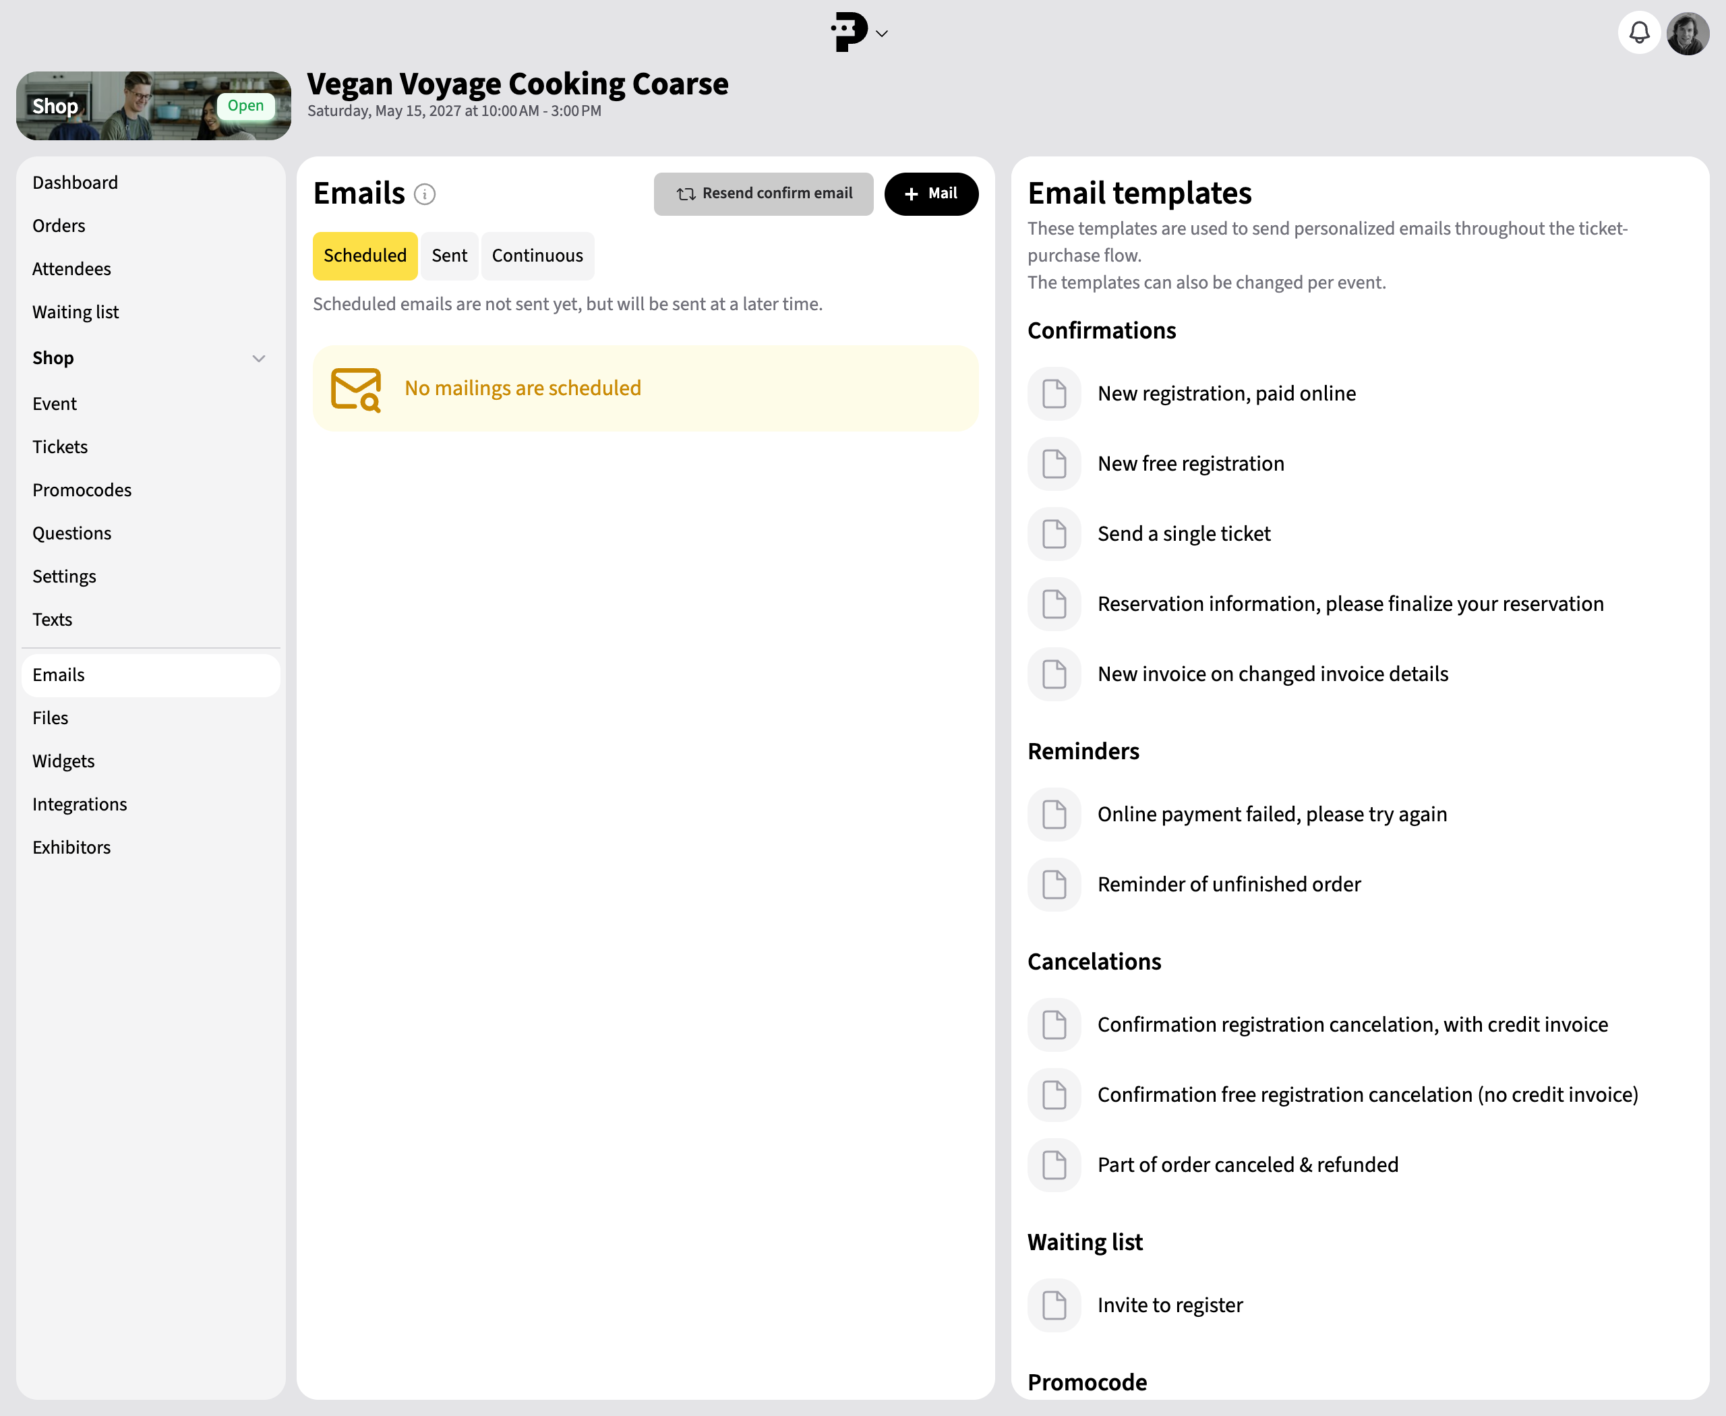1726x1416 pixels.
Task: Click Resend confirm email button
Action: pos(763,194)
